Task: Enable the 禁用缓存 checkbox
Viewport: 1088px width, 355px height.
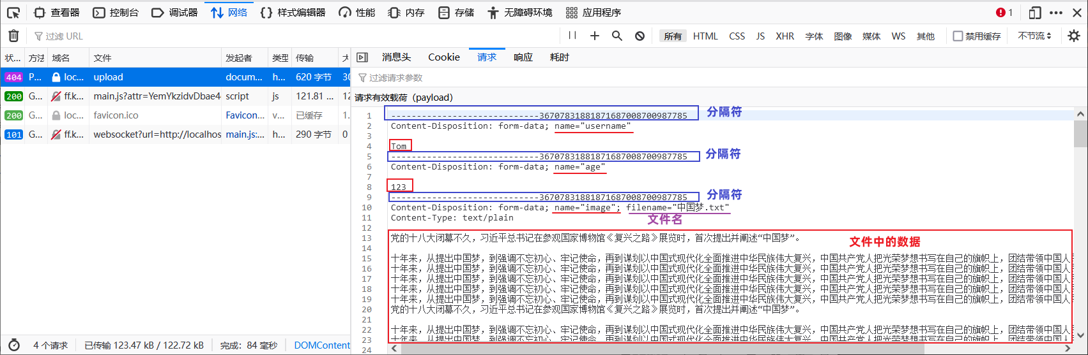Action: [958, 36]
